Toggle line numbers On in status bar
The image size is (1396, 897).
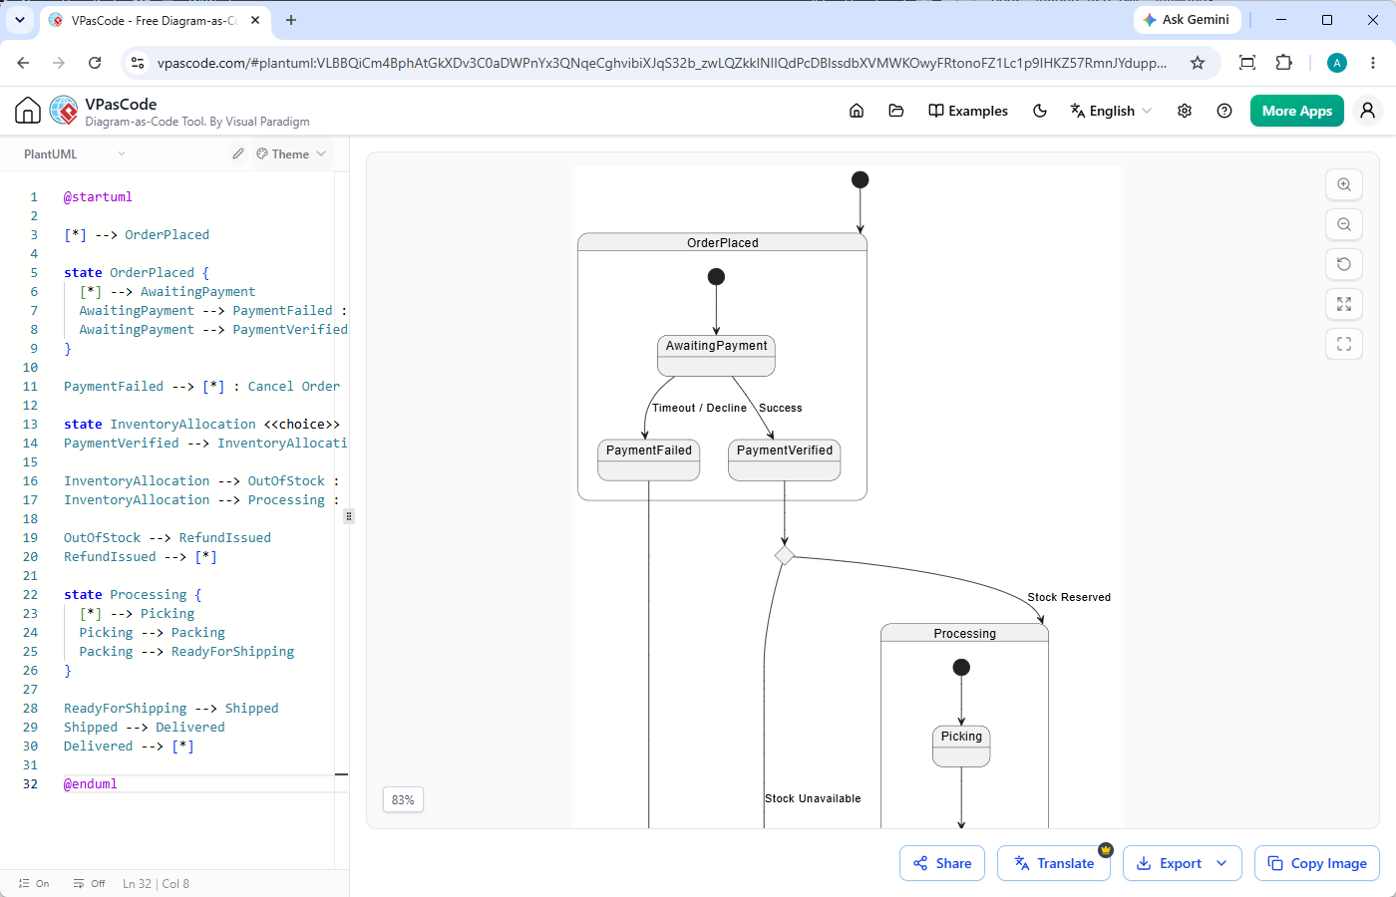pyautogui.click(x=34, y=883)
